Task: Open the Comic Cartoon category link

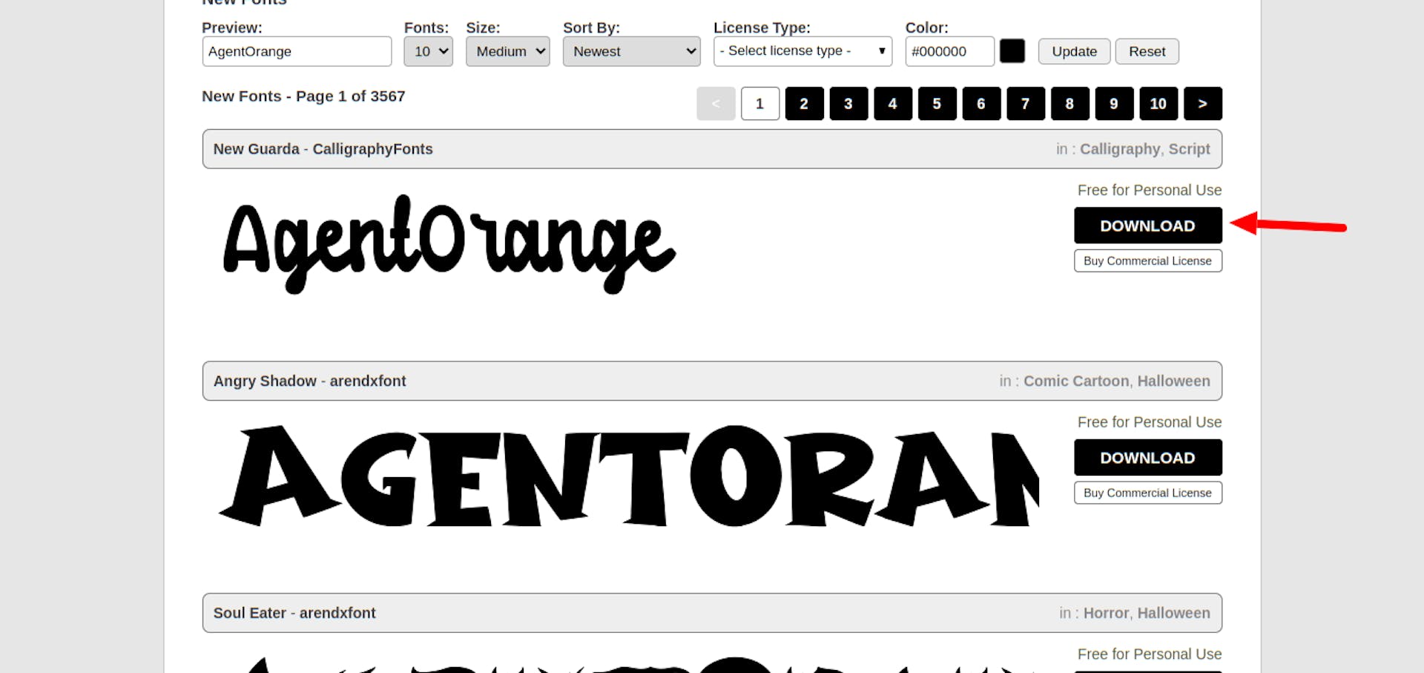Action: (1075, 381)
